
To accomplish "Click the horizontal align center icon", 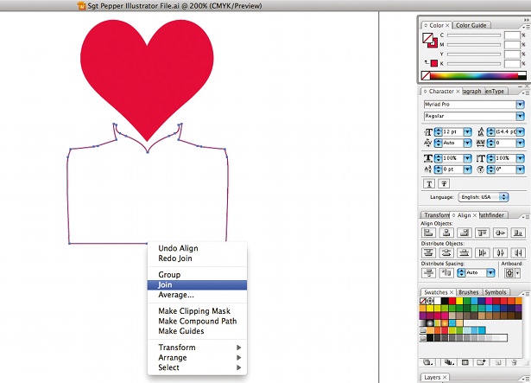I will coord(446,233).
